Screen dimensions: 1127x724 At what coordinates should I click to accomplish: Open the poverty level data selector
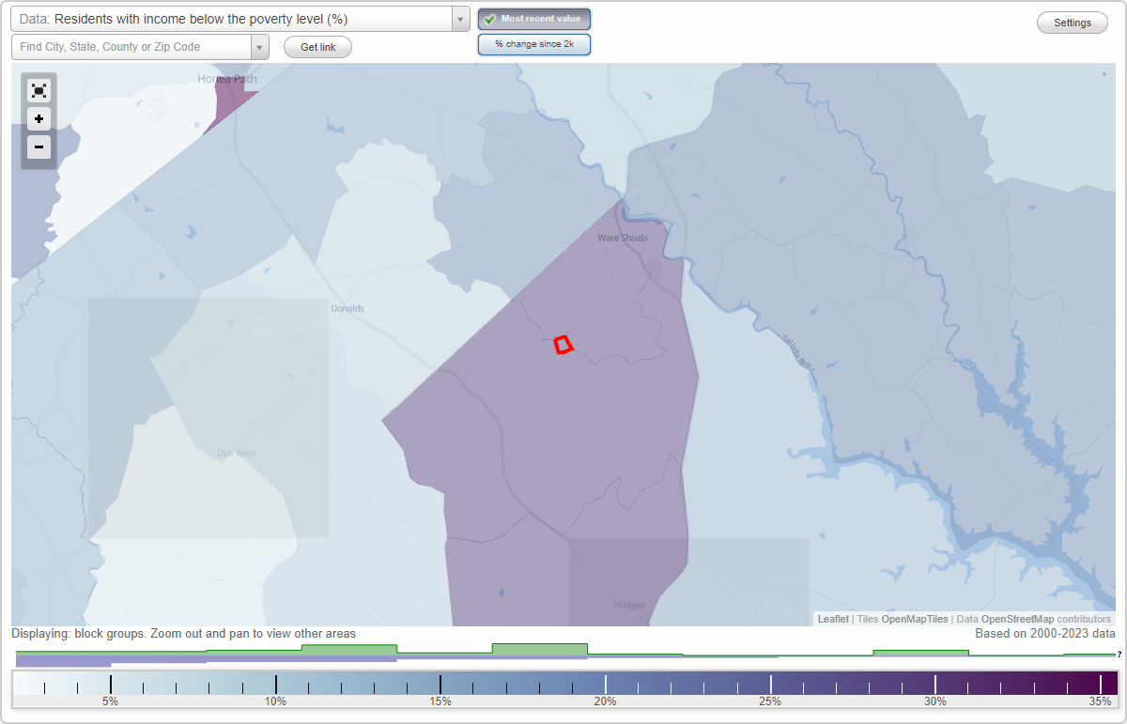(x=235, y=19)
